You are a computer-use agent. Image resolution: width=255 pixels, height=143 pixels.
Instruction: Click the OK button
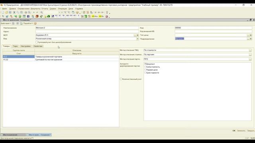tap(234, 131)
